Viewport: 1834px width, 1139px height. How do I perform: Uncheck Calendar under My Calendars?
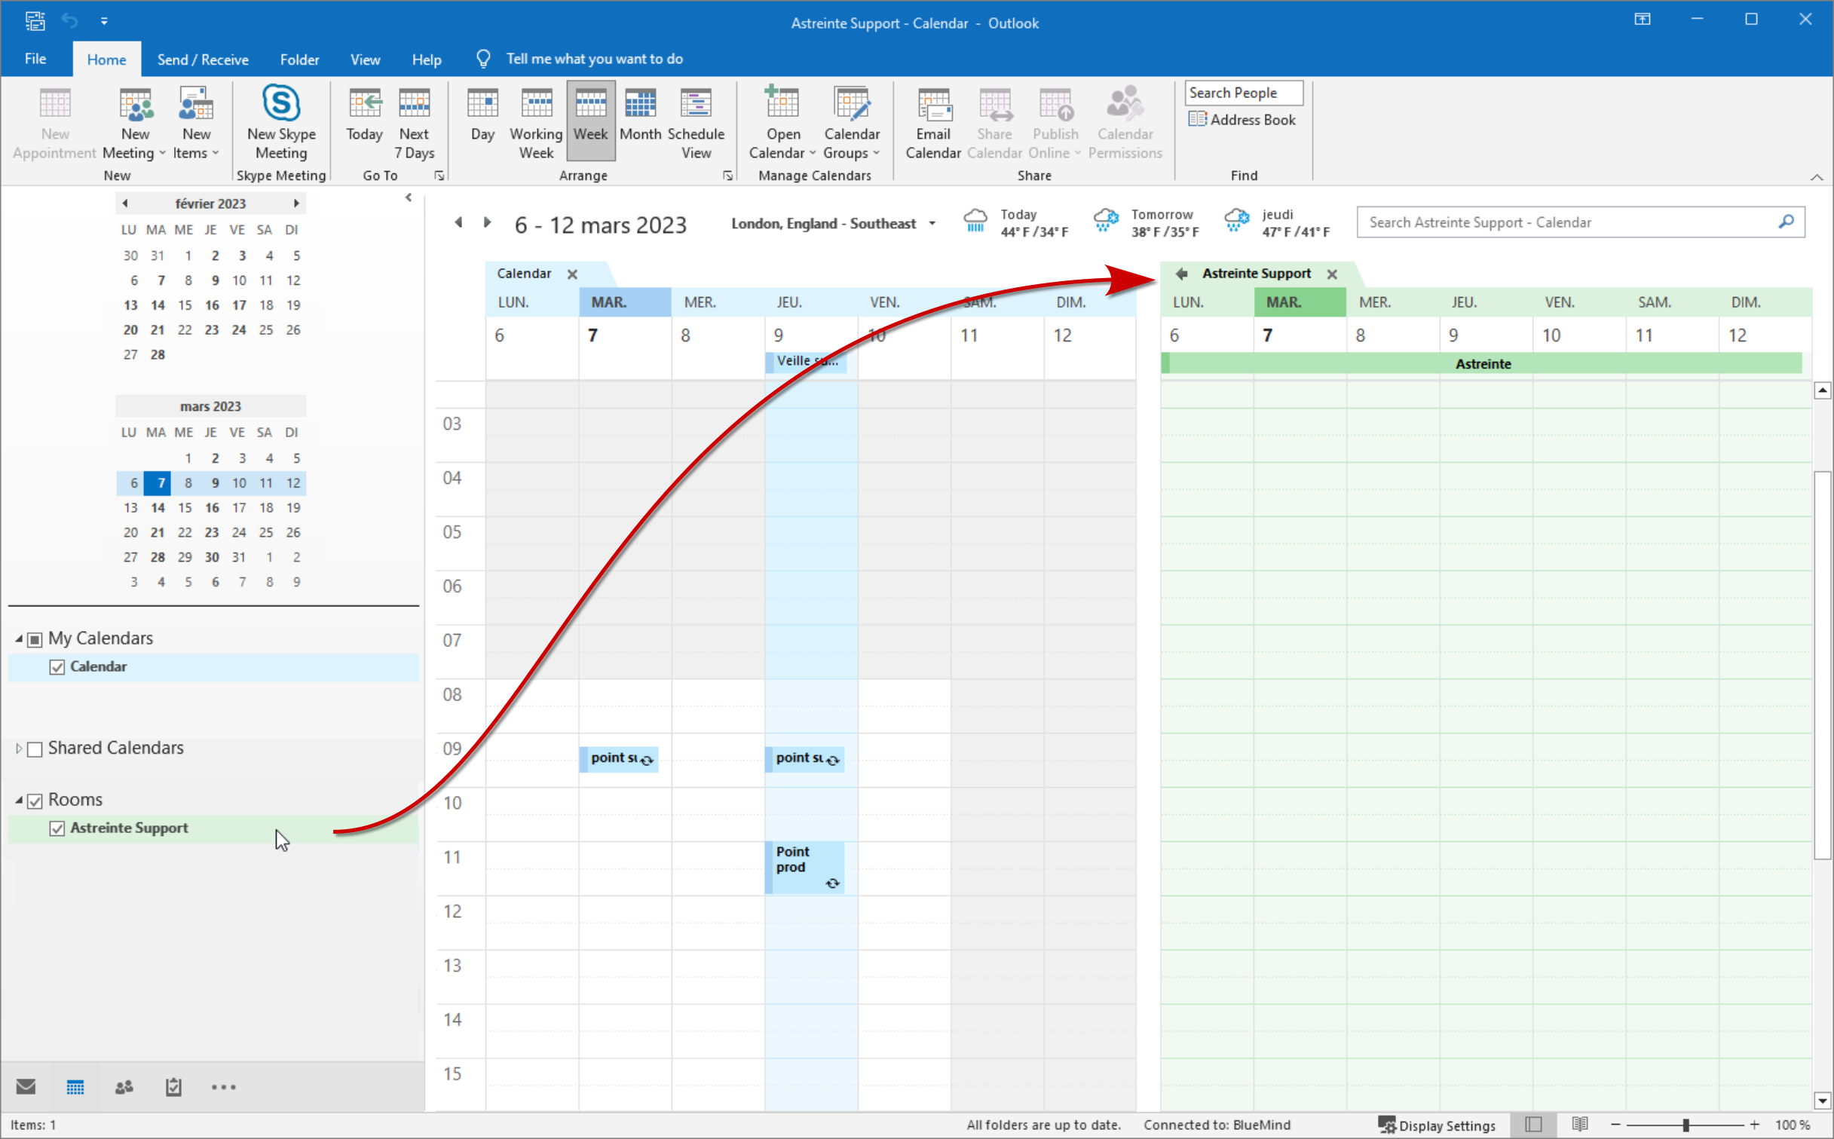tap(57, 666)
